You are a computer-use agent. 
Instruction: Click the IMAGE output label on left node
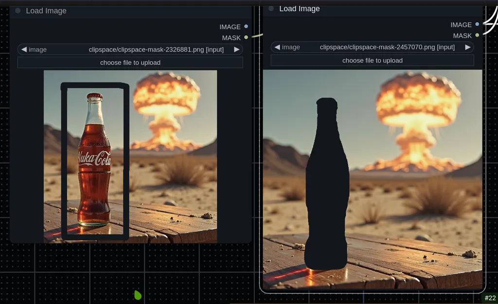[x=230, y=27]
